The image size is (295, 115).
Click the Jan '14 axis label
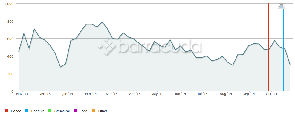68,94
